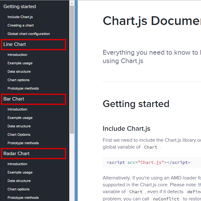201x201 pixels.
Task: Open Prototype methods under Line Chart
Action: 23,88
